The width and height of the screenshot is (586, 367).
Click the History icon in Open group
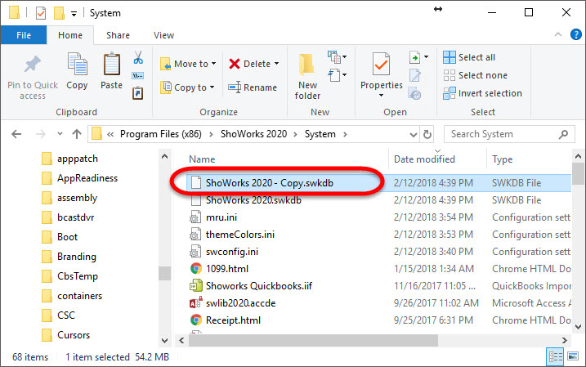(415, 93)
